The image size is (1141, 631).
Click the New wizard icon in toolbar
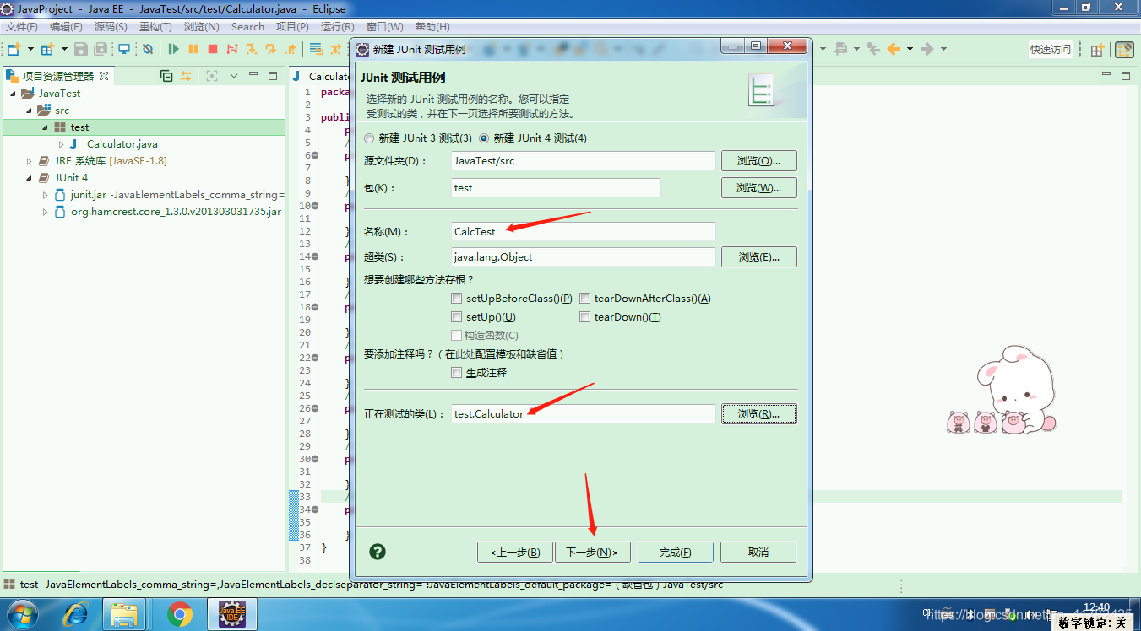pos(14,49)
